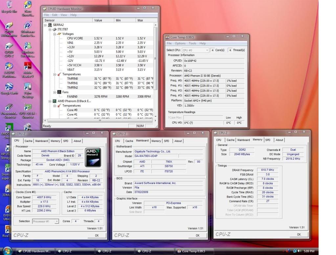The image size is (336, 255).
Task: Click the AMD Phenom II logo in CPU-Z
Action: [93, 157]
